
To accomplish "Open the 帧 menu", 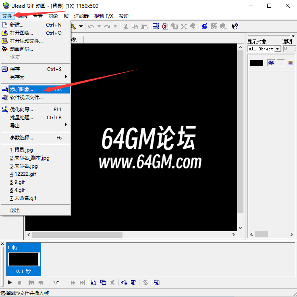I will pyautogui.click(x=66, y=16).
